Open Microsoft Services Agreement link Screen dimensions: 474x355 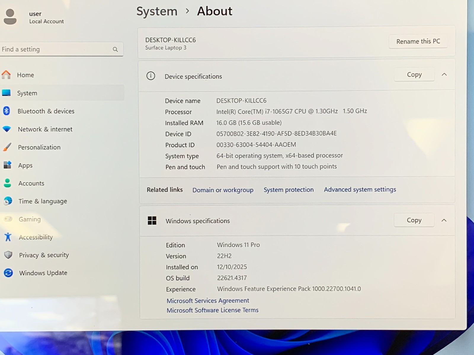click(x=208, y=301)
